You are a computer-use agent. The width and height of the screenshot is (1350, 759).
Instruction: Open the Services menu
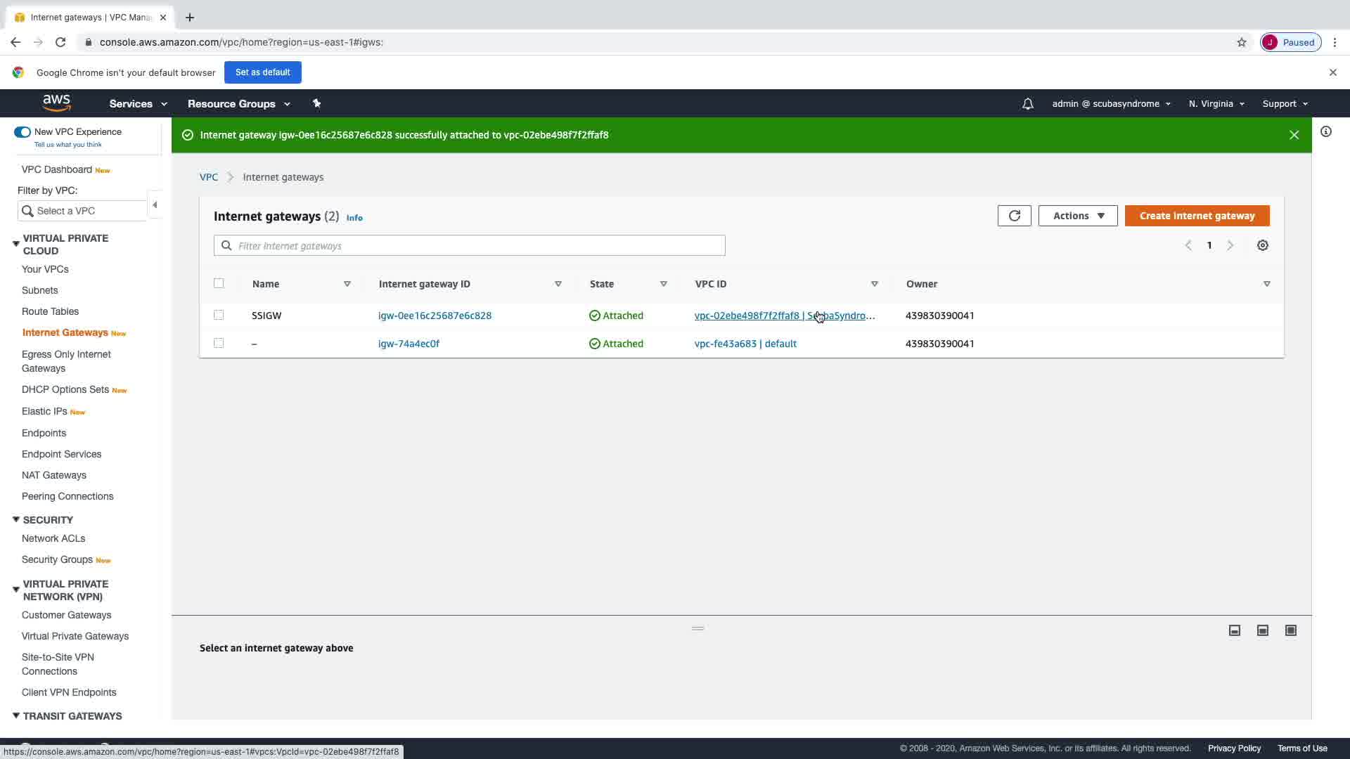138,104
